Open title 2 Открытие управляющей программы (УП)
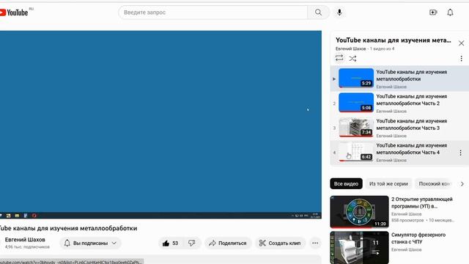 click(422, 202)
